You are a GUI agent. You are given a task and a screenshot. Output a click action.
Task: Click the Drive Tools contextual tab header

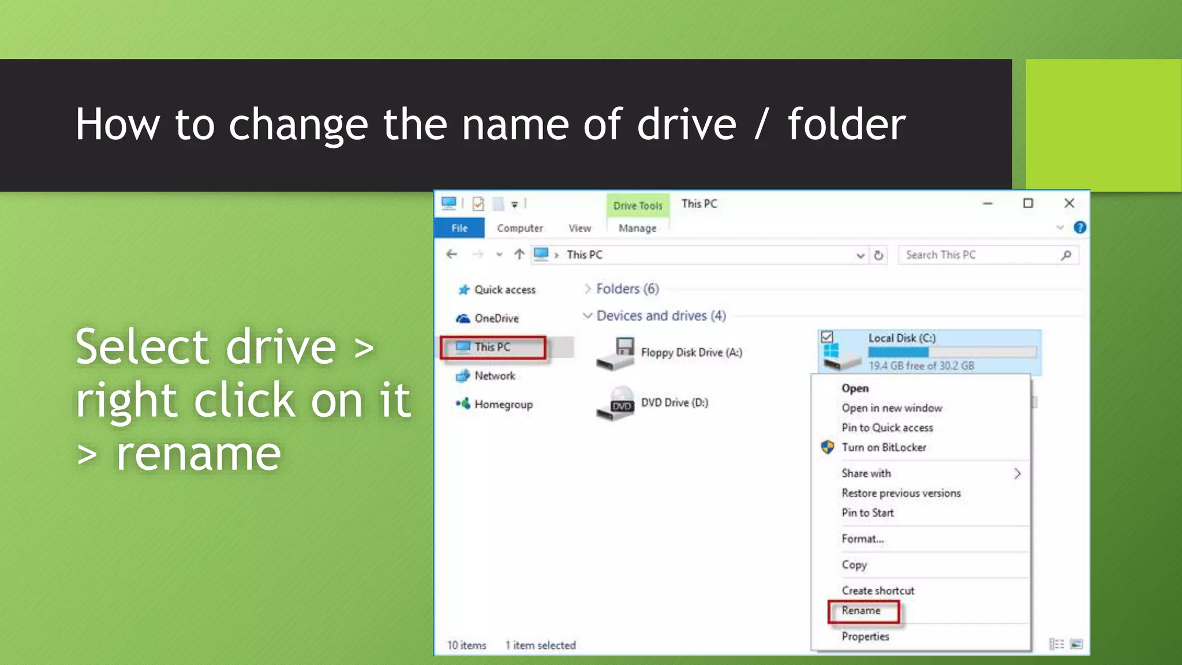click(638, 206)
